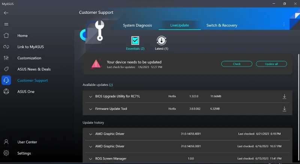Select the Essentials checkmark icon
The width and height of the screenshot is (300, 164).
point(135,40)
